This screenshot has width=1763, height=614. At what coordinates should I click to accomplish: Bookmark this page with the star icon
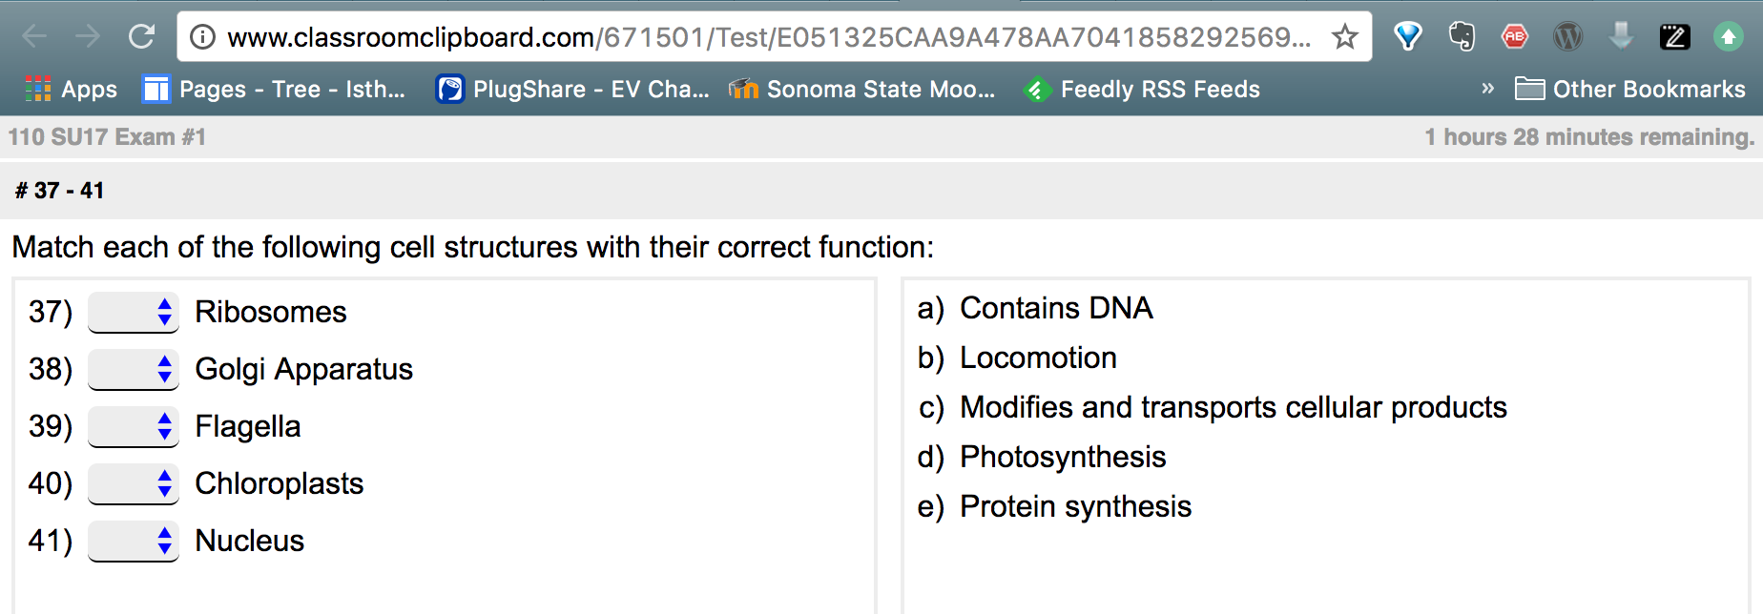click(x=1344, y=37)
